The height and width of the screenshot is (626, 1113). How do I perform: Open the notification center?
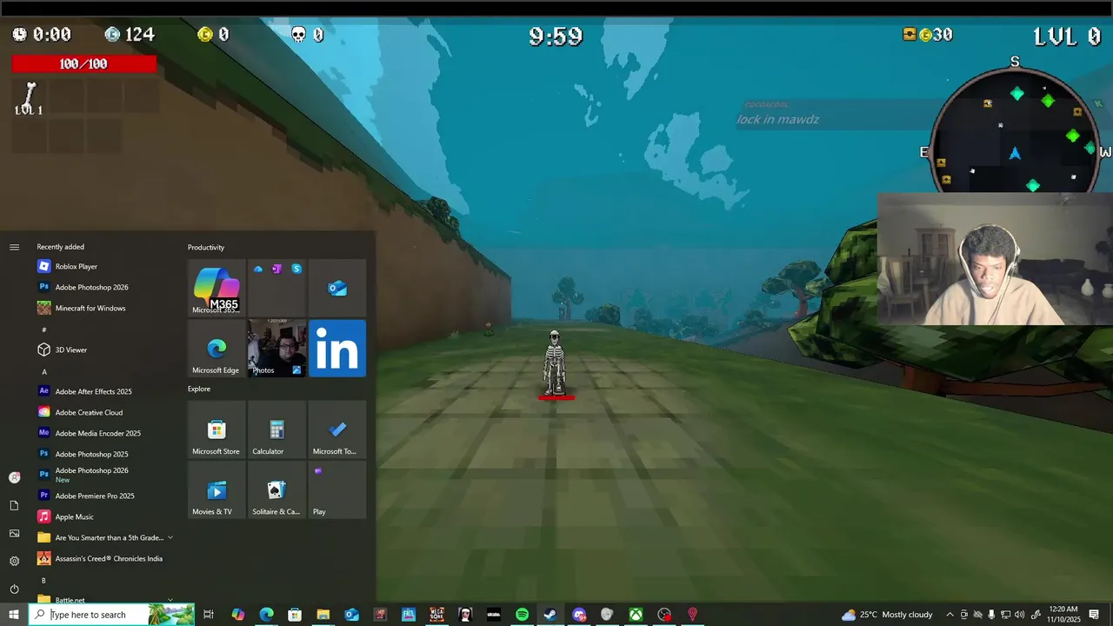1094,615
